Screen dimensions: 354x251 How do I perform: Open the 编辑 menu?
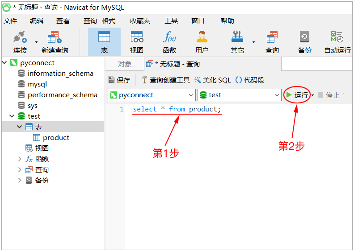pyautogui.click(x=37, y=21)
